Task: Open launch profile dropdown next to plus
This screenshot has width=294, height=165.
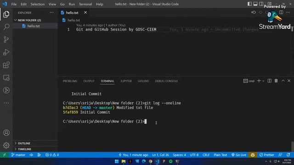Action: pyautogui.click(x=263, y=81)
